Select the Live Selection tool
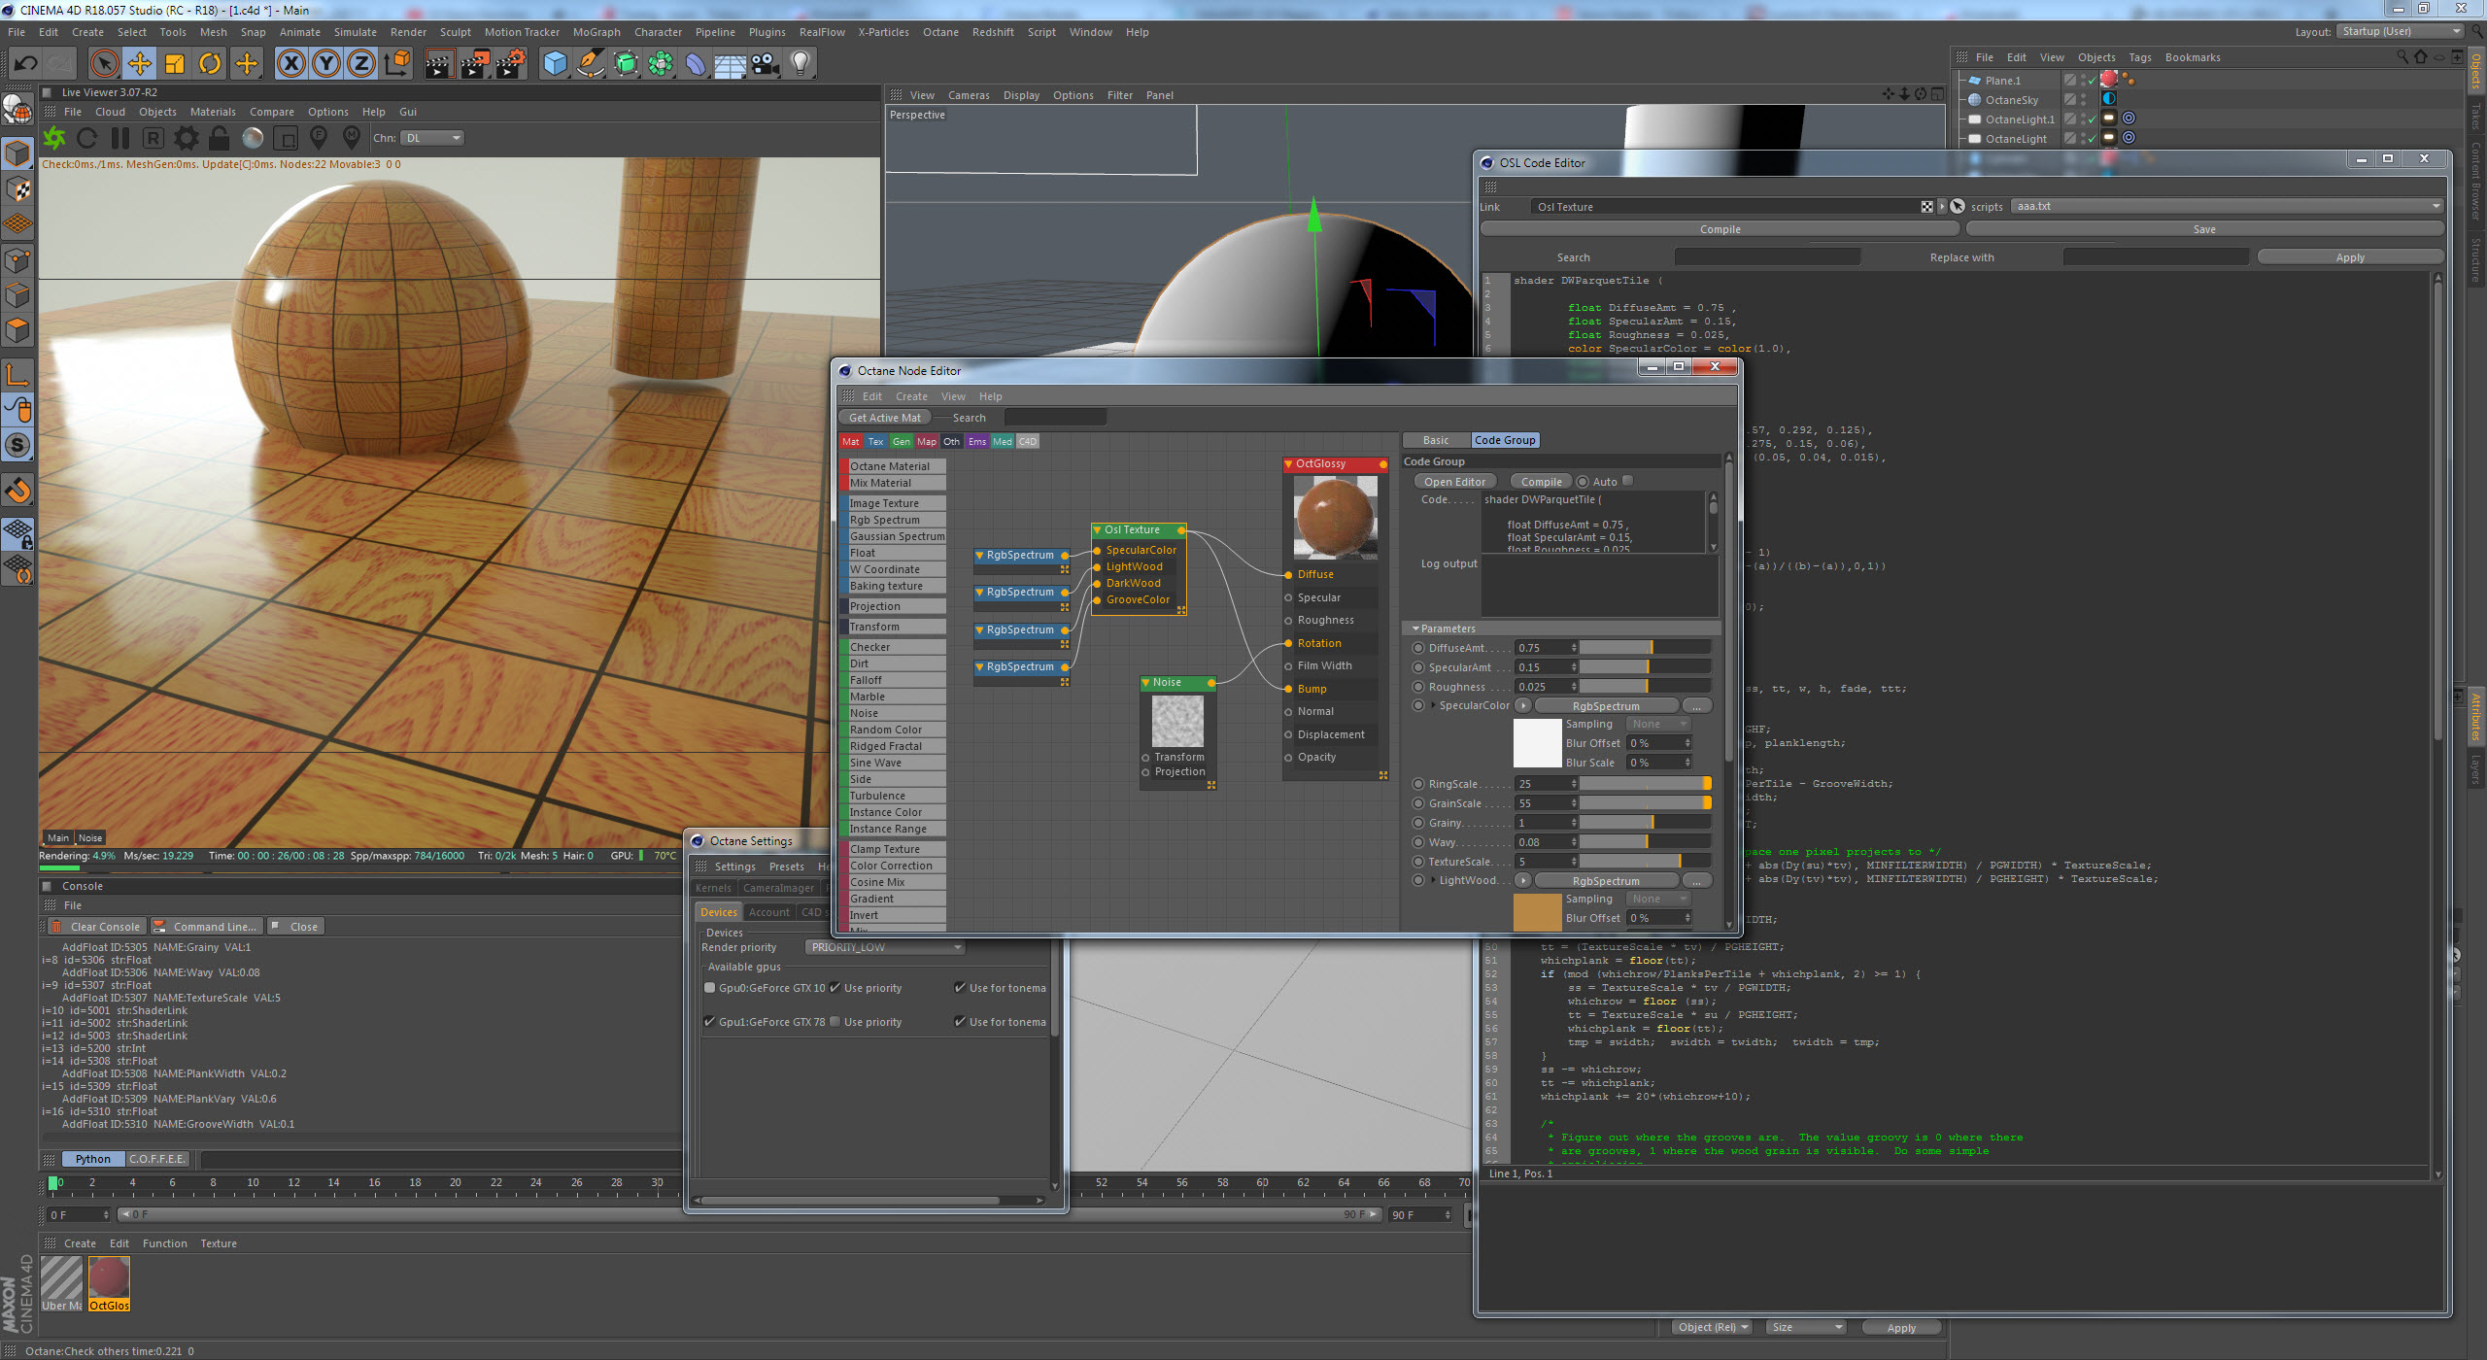The height and width of the screenshot is (1360, 2487). pos(104,64)
